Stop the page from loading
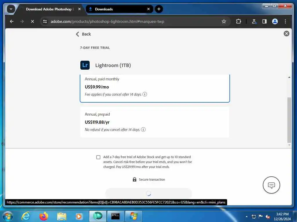Screen dimensions: 297x222 tap(32, 21)
